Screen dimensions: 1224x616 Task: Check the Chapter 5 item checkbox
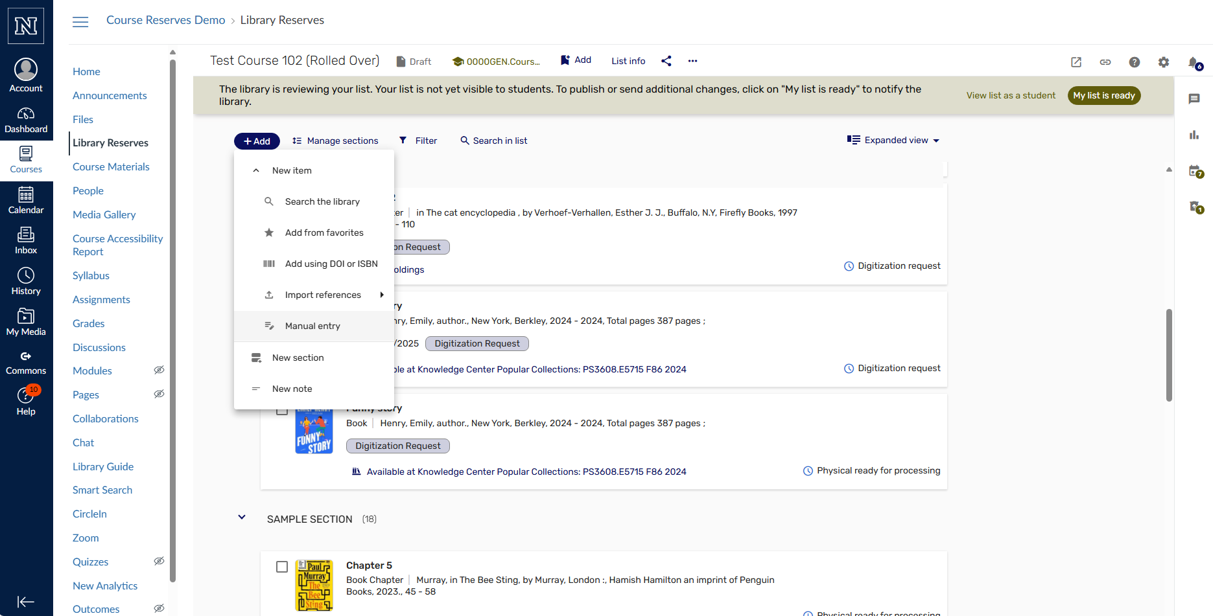pyautogui.click(x=282, y=567)
